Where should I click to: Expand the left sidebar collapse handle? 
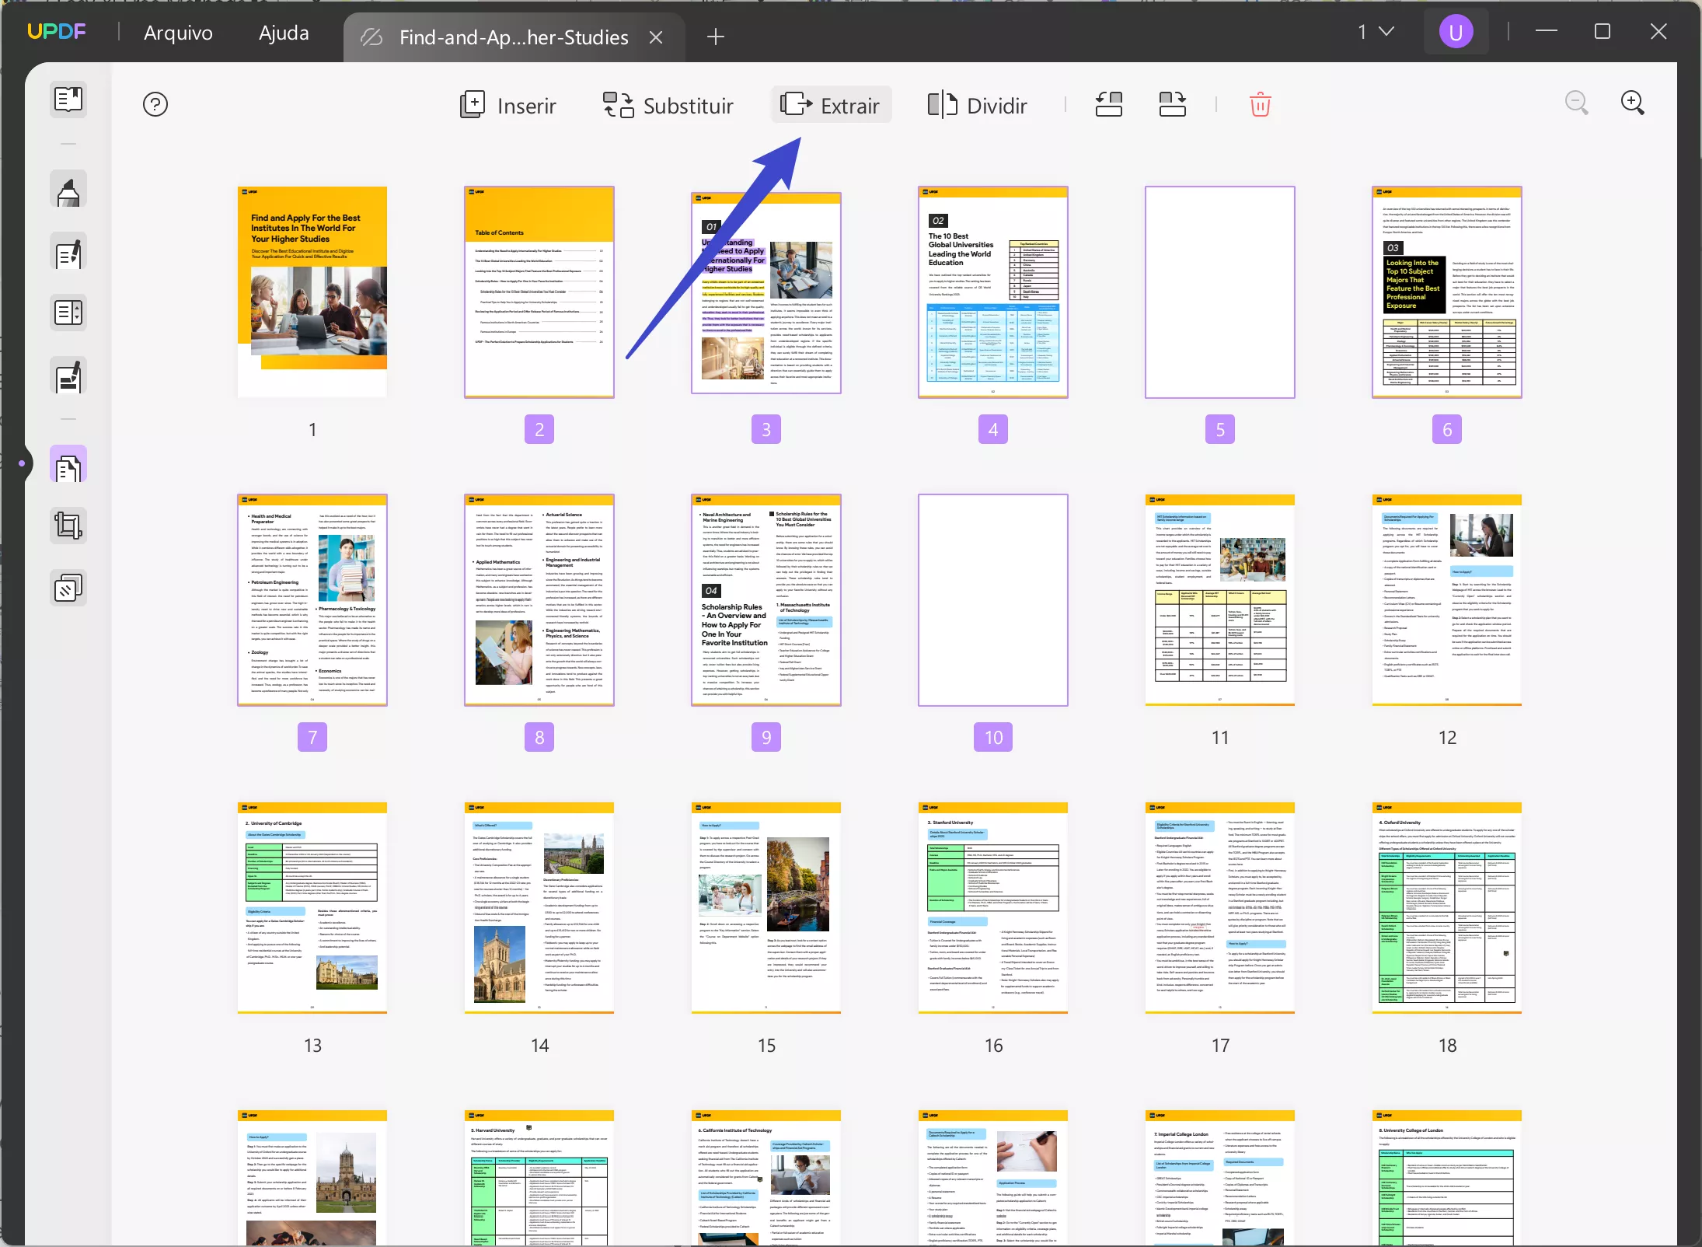(22, 463)
